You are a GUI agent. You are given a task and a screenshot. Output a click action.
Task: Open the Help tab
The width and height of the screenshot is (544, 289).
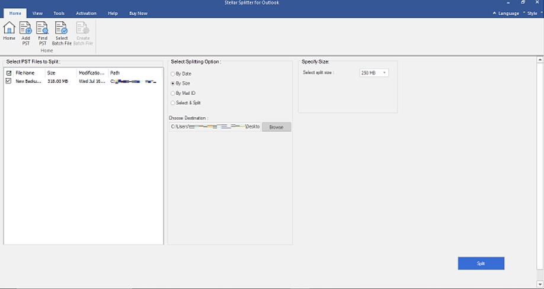[x=113, y=13]
